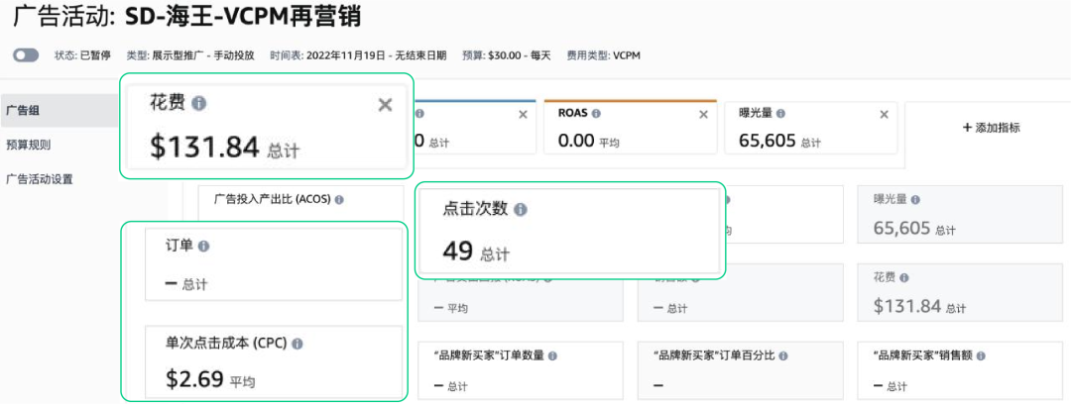Click info icon on the grey 花费 grid card
The height and width of the screenshot is (404, 1071).
(x=904, y=278)
